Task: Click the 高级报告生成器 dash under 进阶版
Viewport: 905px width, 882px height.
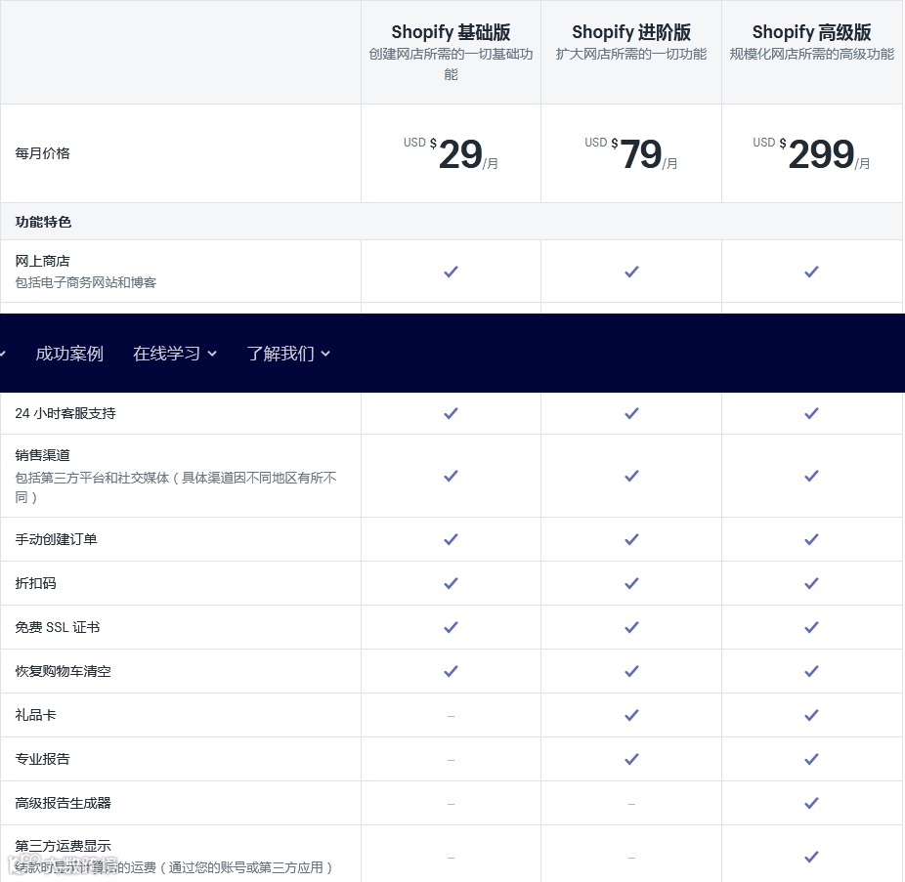Action: [631, 804]
